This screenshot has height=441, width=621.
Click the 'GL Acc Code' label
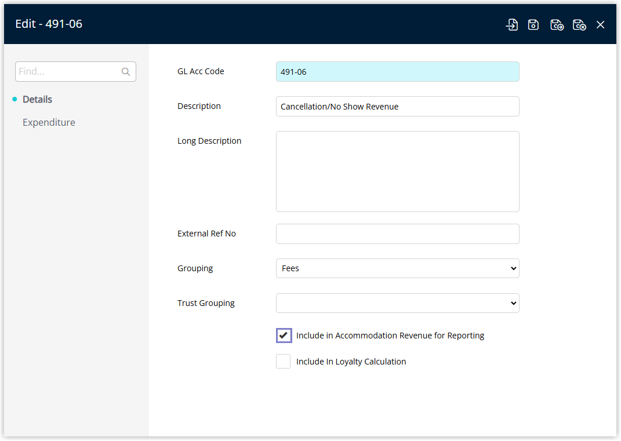pyautogui.click(x=201, y=71)
